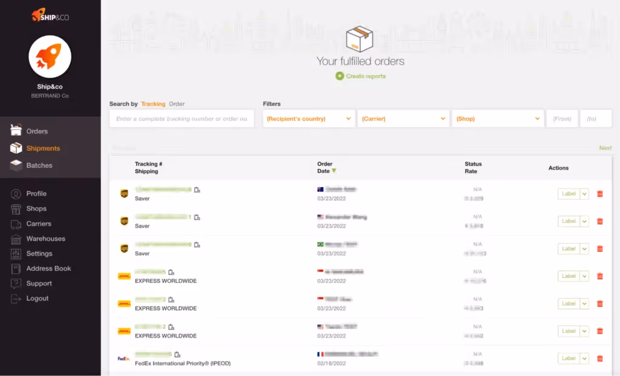620x376 pixels.
Task: Click UPS carrier logo in first row
Action: [124, 194]
